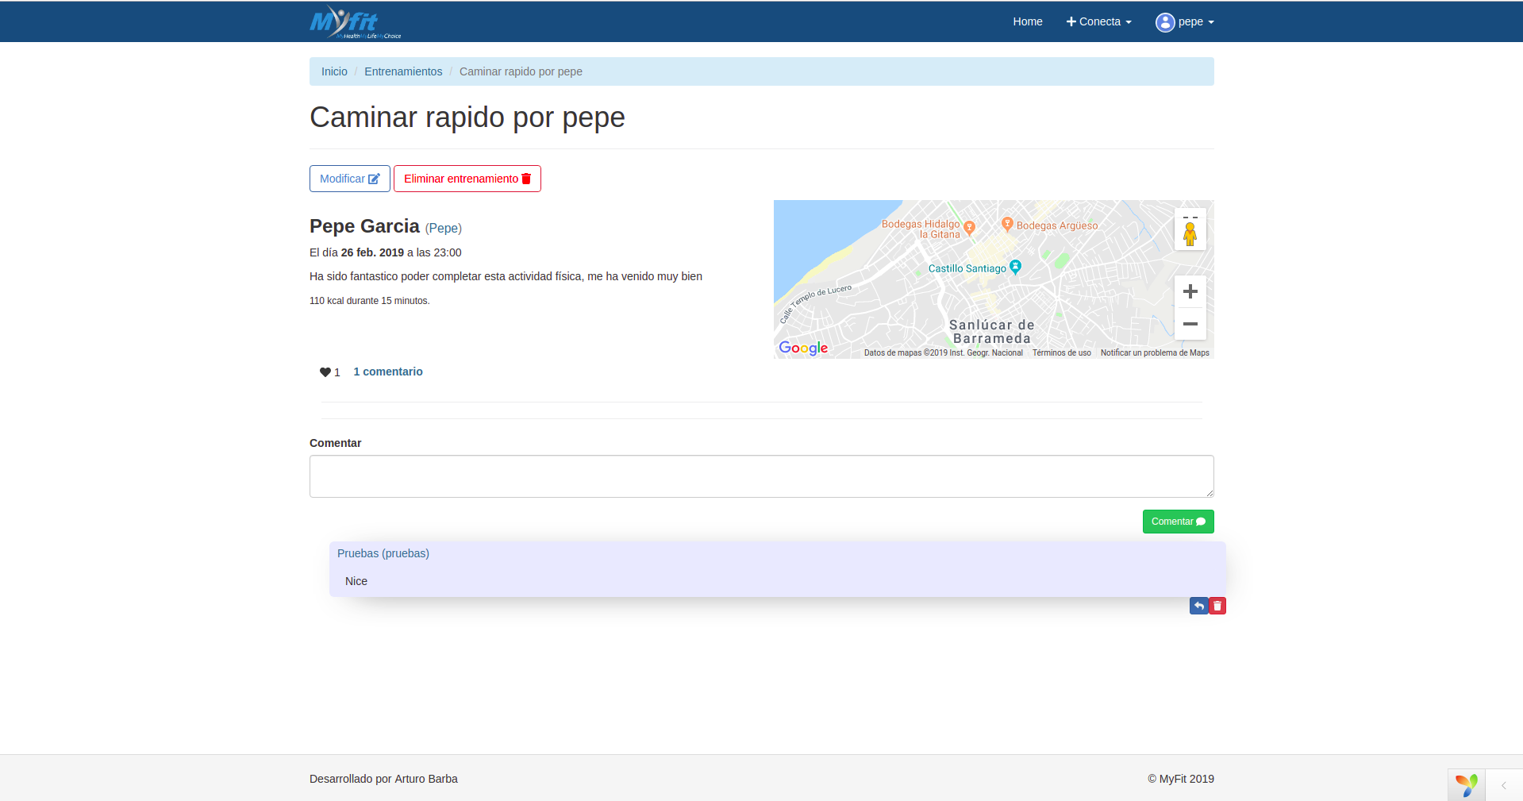Expand the Conecta dropdown
1523x801 pixels.
click(1098, 21)
